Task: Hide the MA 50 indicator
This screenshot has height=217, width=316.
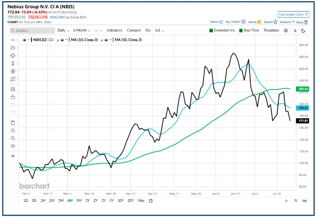Action: click(106, 40)
